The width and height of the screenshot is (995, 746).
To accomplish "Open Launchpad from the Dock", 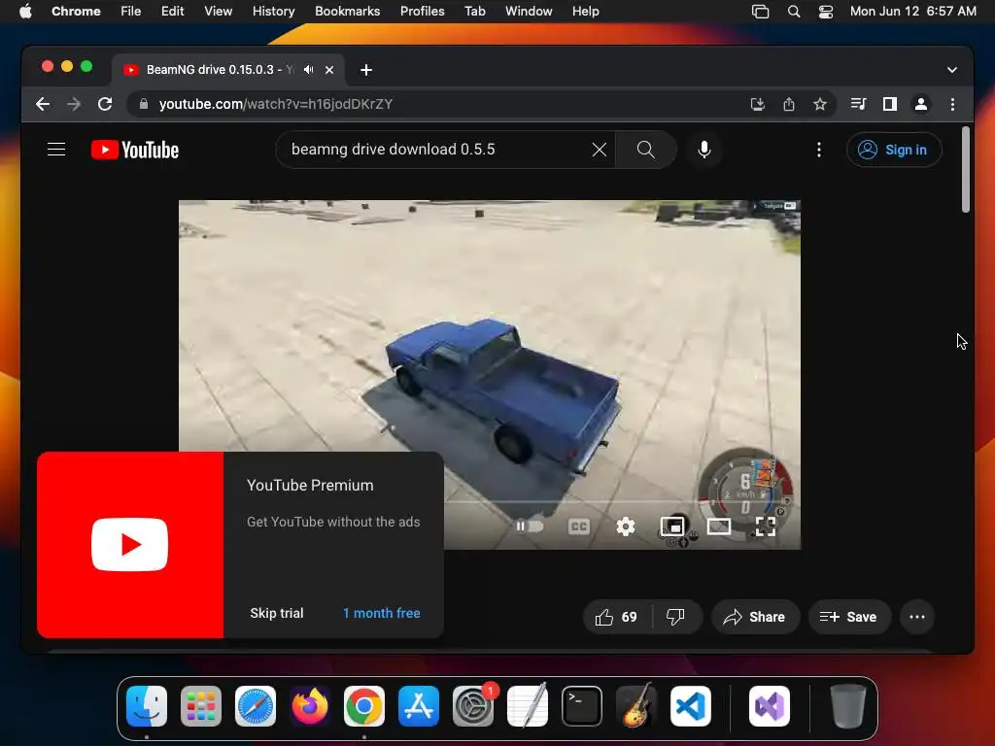I will point(201,706).
